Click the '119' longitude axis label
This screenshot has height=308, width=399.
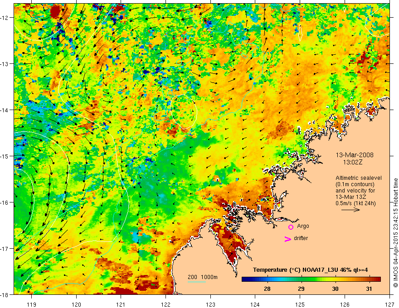coord(32,304)
